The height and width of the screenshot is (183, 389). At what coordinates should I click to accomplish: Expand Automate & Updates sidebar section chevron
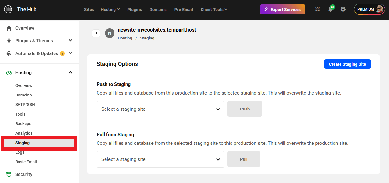pyautogui.click(x=70, y=53)
